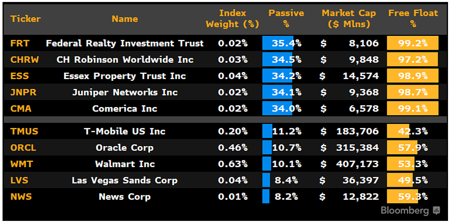Select the Name column header
450x224 pixels.
(125, 19)
